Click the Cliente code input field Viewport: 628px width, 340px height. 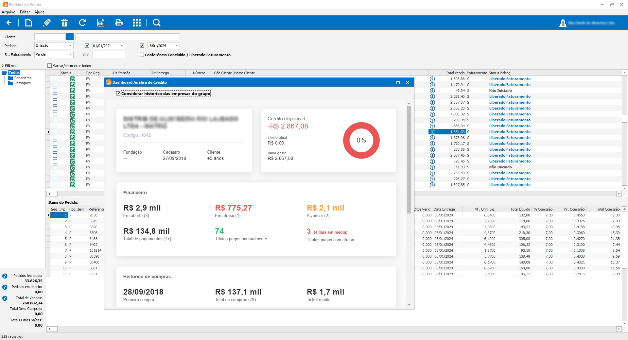coord(50,37)
